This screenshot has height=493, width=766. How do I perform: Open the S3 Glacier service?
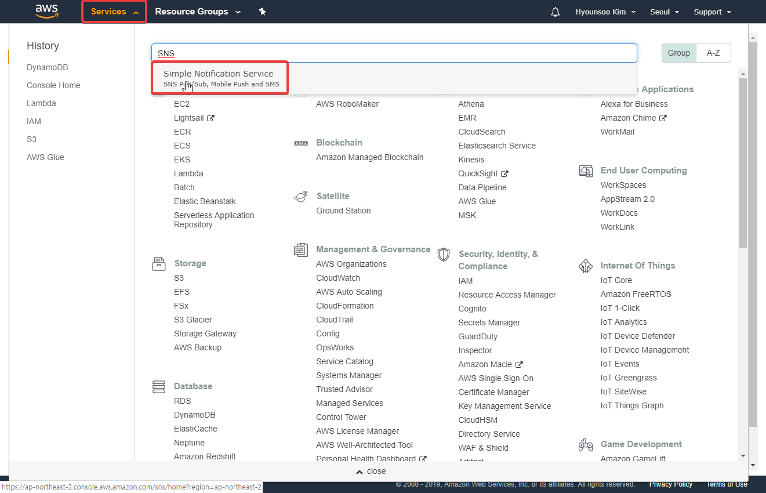click(193, 320)
